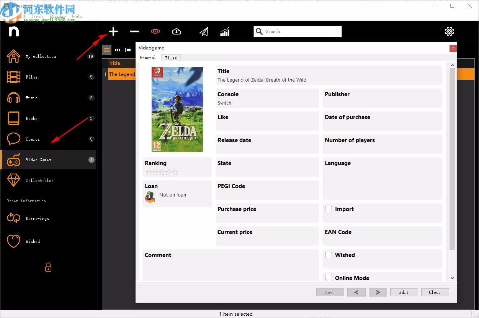Enable the Import checkbox
The height and width of the screenshot is (318, 479).
click(329, 209)
